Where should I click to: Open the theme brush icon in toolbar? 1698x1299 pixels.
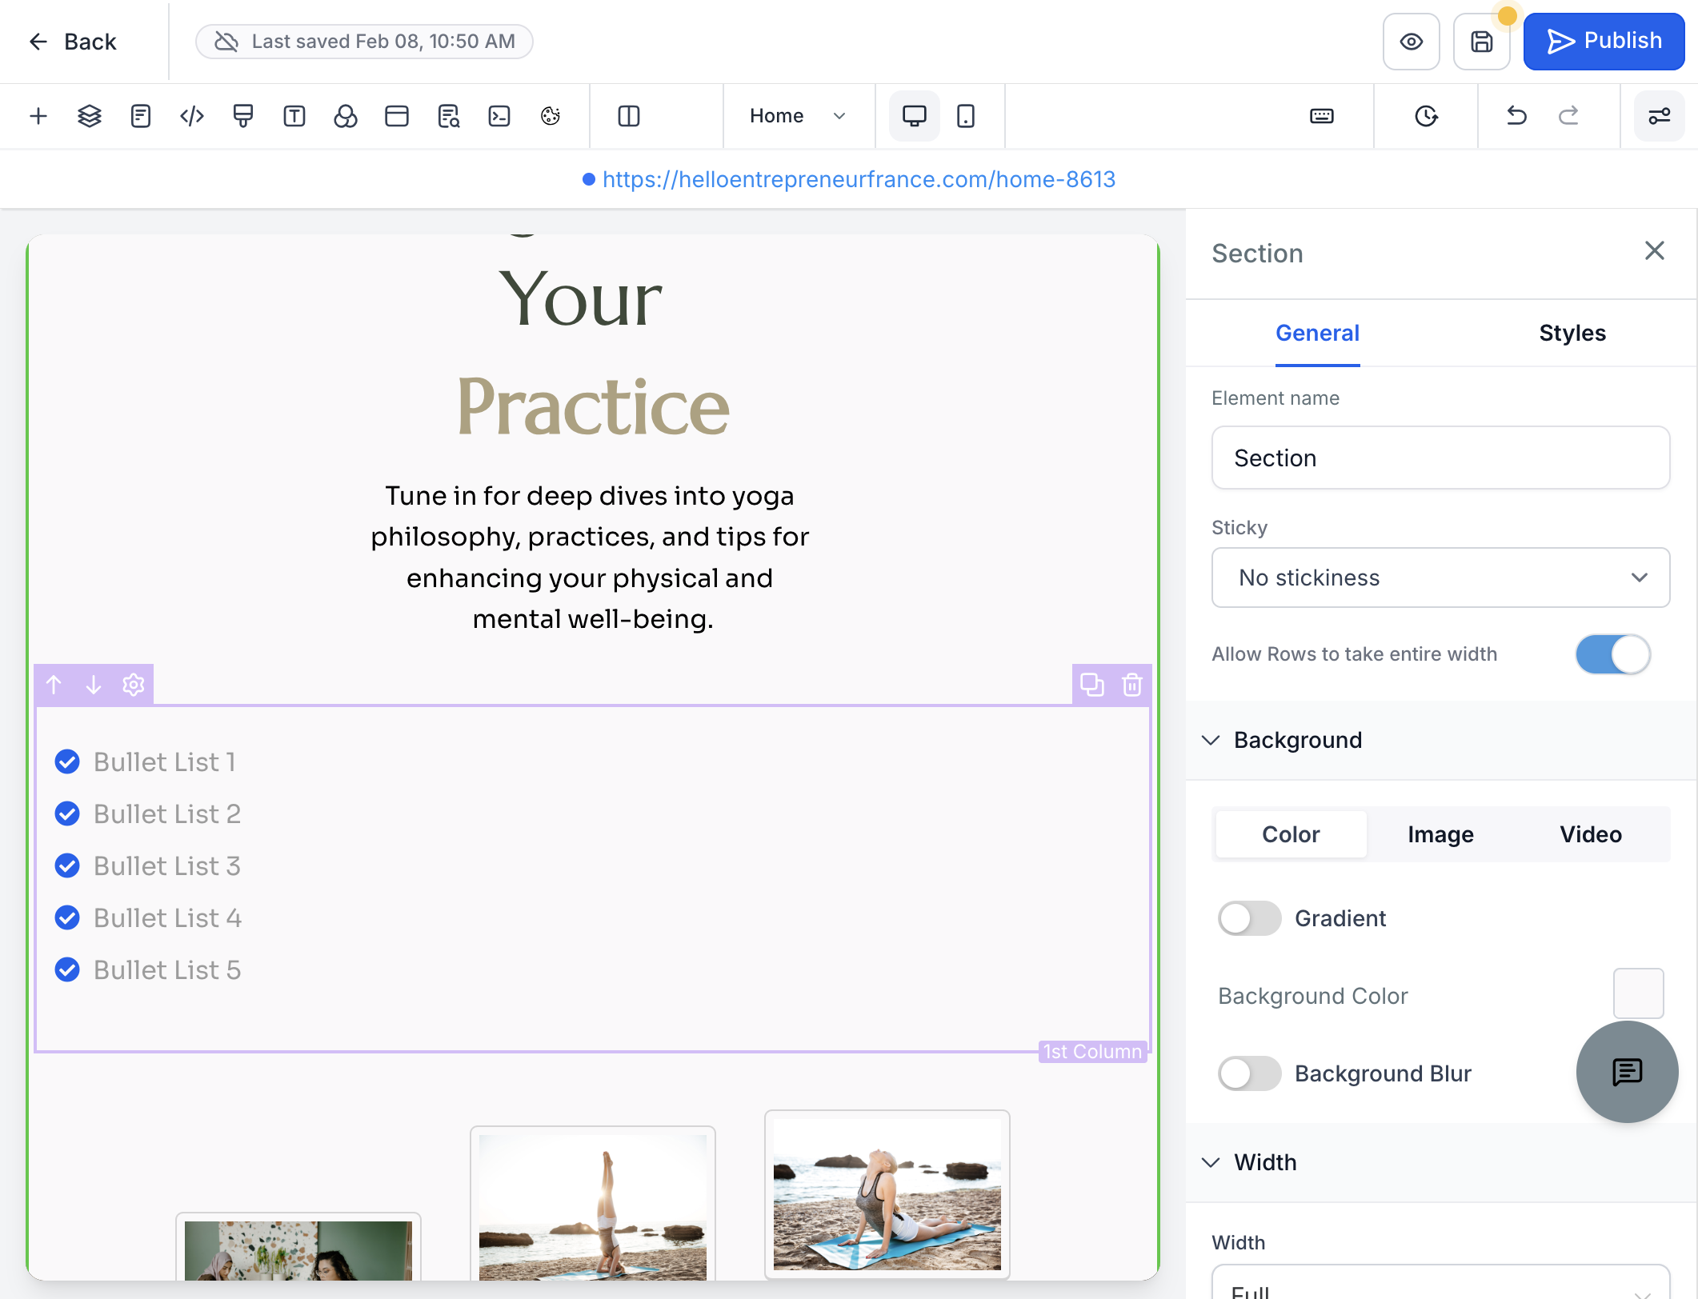point(243,116)
